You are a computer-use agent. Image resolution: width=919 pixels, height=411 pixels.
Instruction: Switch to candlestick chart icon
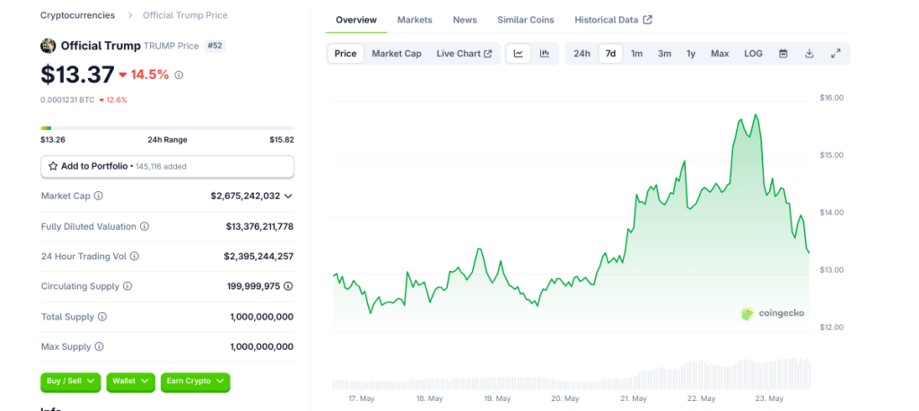(545, 53)
